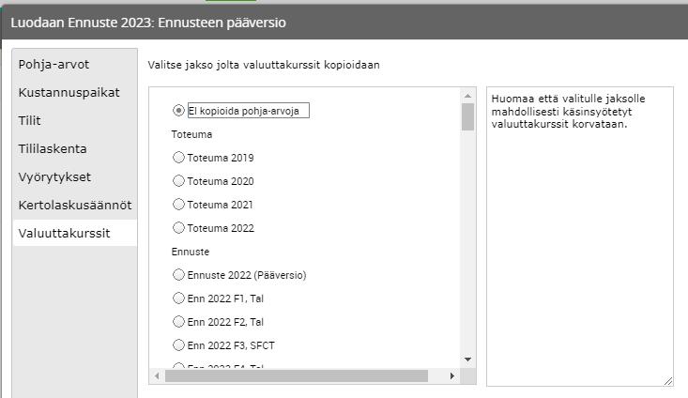Click the list's scroll up arrow
The height and width of the screenshot is (398, 688).
point(467,95)
